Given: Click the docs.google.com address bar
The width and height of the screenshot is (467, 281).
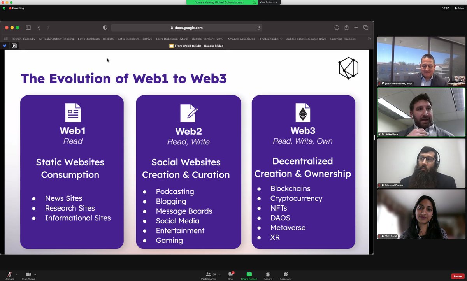Looking at the screenshot, I should point(186,28).
